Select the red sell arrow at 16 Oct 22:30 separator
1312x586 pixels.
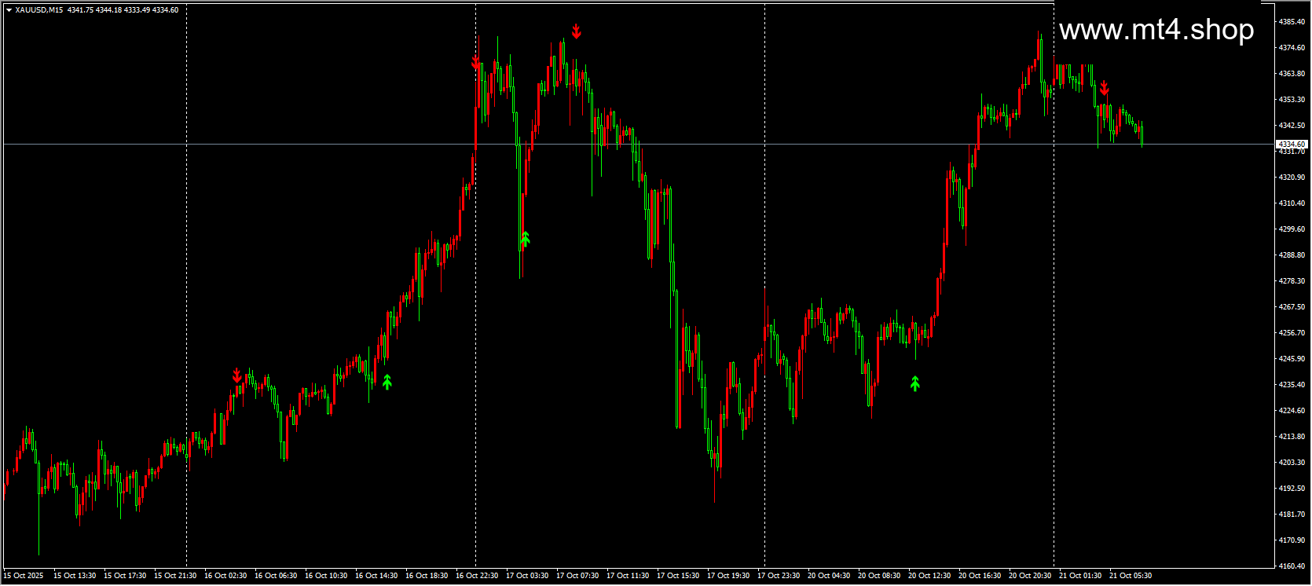pos(475,61)
